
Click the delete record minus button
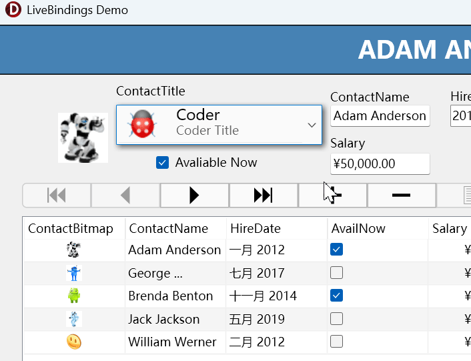click(x=401, y=196)
